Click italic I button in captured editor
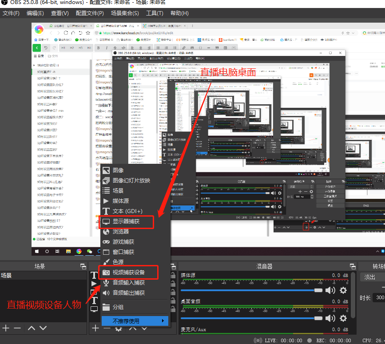 click(x=107, y=48)
